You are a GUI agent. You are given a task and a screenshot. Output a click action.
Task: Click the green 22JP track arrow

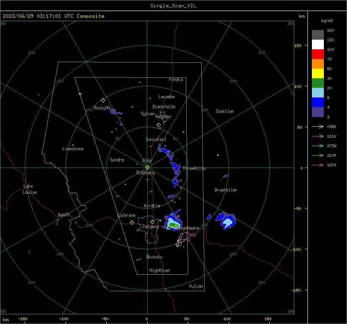(318, 156)
